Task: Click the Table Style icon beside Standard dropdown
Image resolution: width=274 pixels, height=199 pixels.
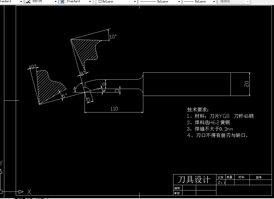Action: (x=62, y=2)
